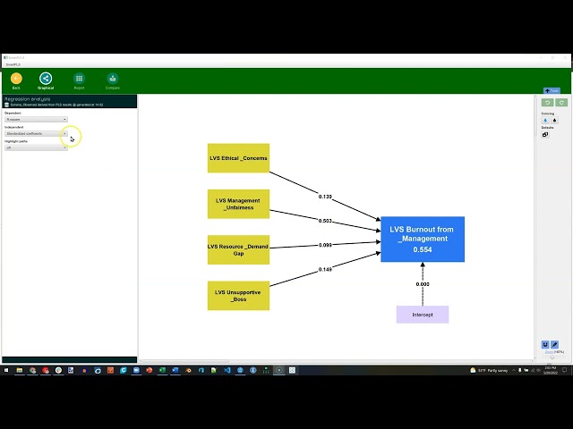Click the 0.000 intercept coefficient label

(423, 284)
